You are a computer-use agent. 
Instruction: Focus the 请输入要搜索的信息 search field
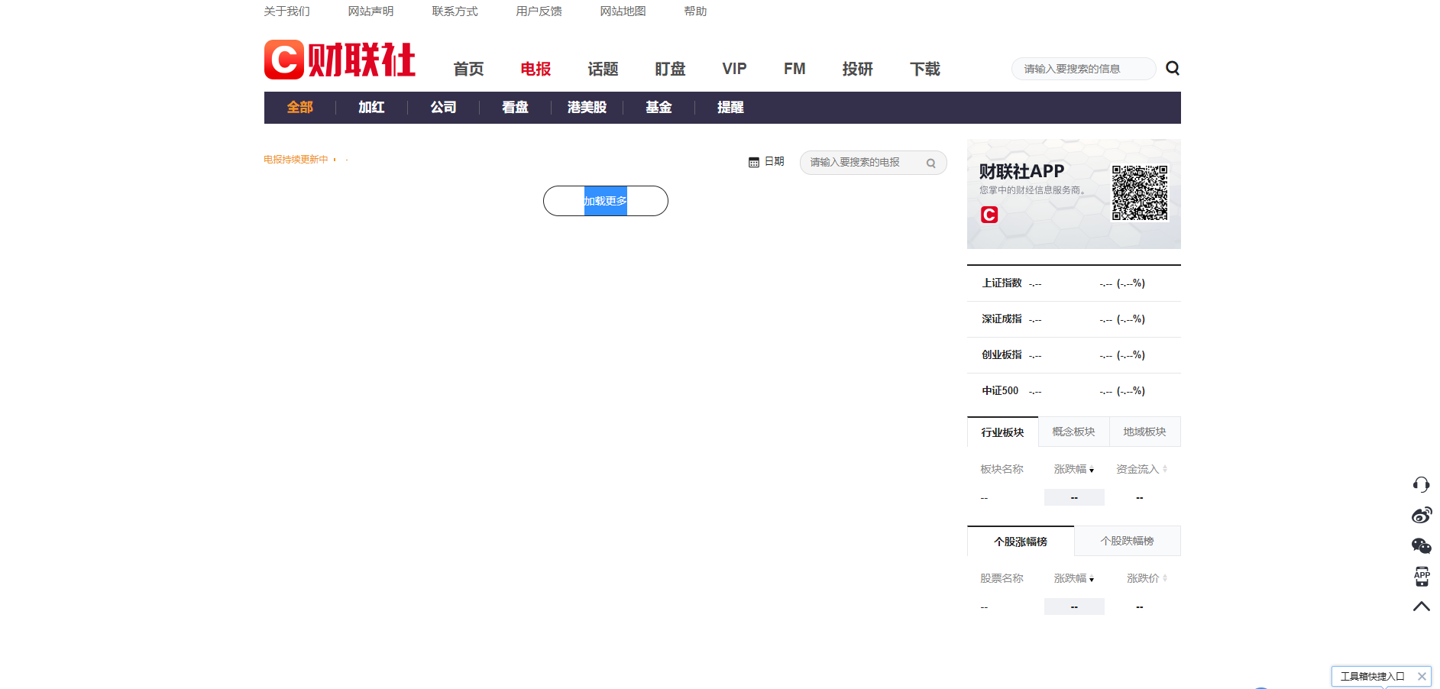pos(1083,69)
